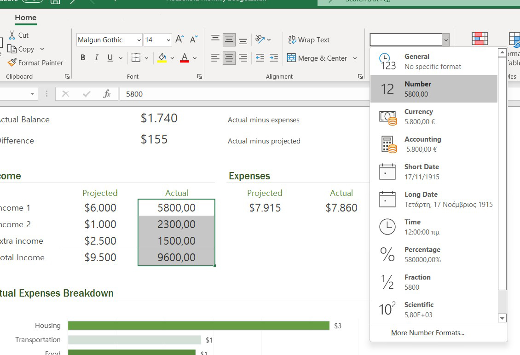Viewport: 520px width, 355px height.
Task: Open the Name Box dropdown arrow
Action: tap(32, 94)
